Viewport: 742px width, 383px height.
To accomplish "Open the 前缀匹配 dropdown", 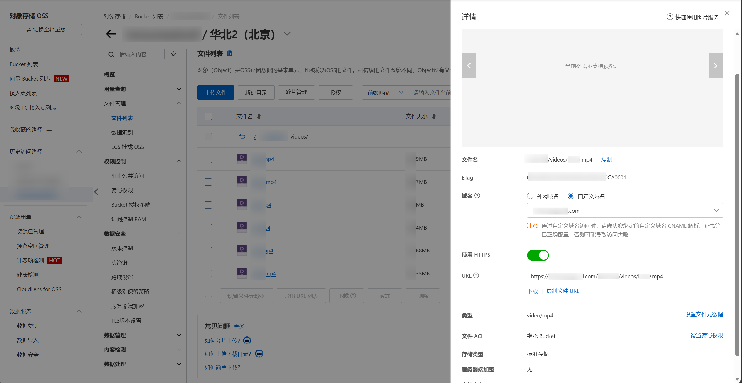I will [384, 92].
